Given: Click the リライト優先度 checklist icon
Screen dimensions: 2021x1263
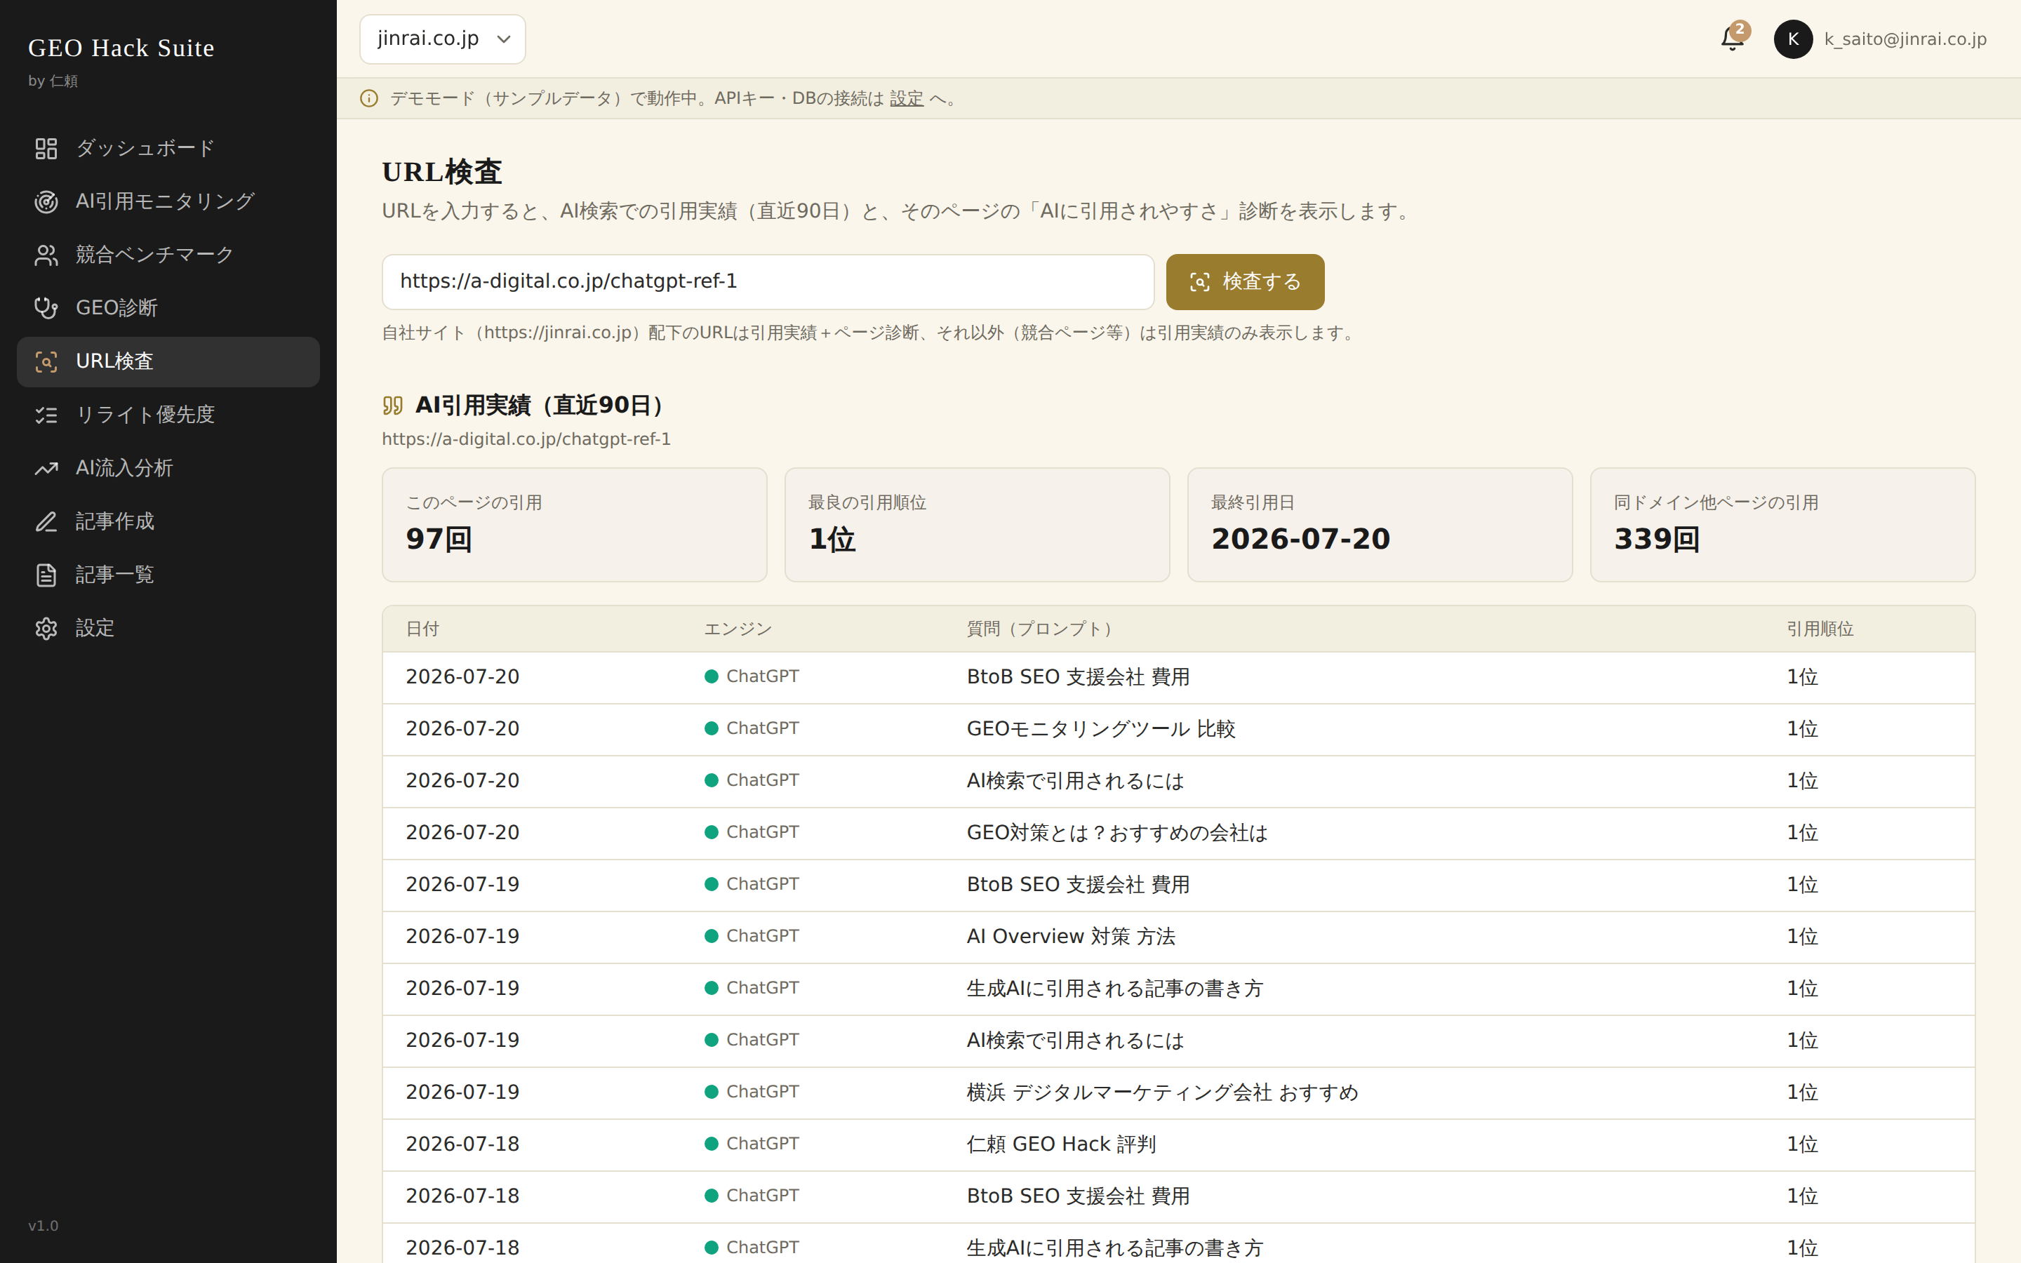Looking at the screenshot, I should click(x=46, y=415).
